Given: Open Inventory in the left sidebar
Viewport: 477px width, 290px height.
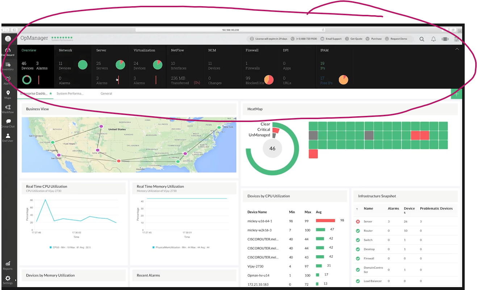Looking at the screenshot, I should tap(8, 66).
